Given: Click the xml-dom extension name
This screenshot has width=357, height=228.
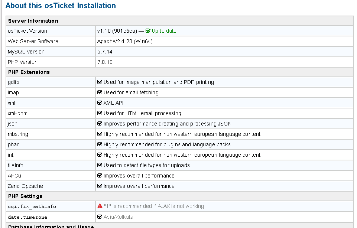Looking at the screenshot, I should [17, 113].
